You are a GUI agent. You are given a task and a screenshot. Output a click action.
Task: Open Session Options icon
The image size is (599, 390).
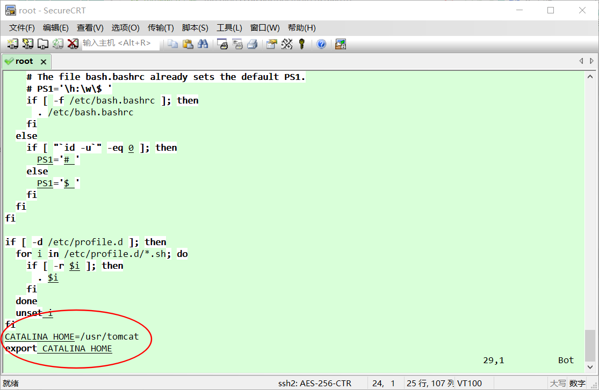[272, 44]
